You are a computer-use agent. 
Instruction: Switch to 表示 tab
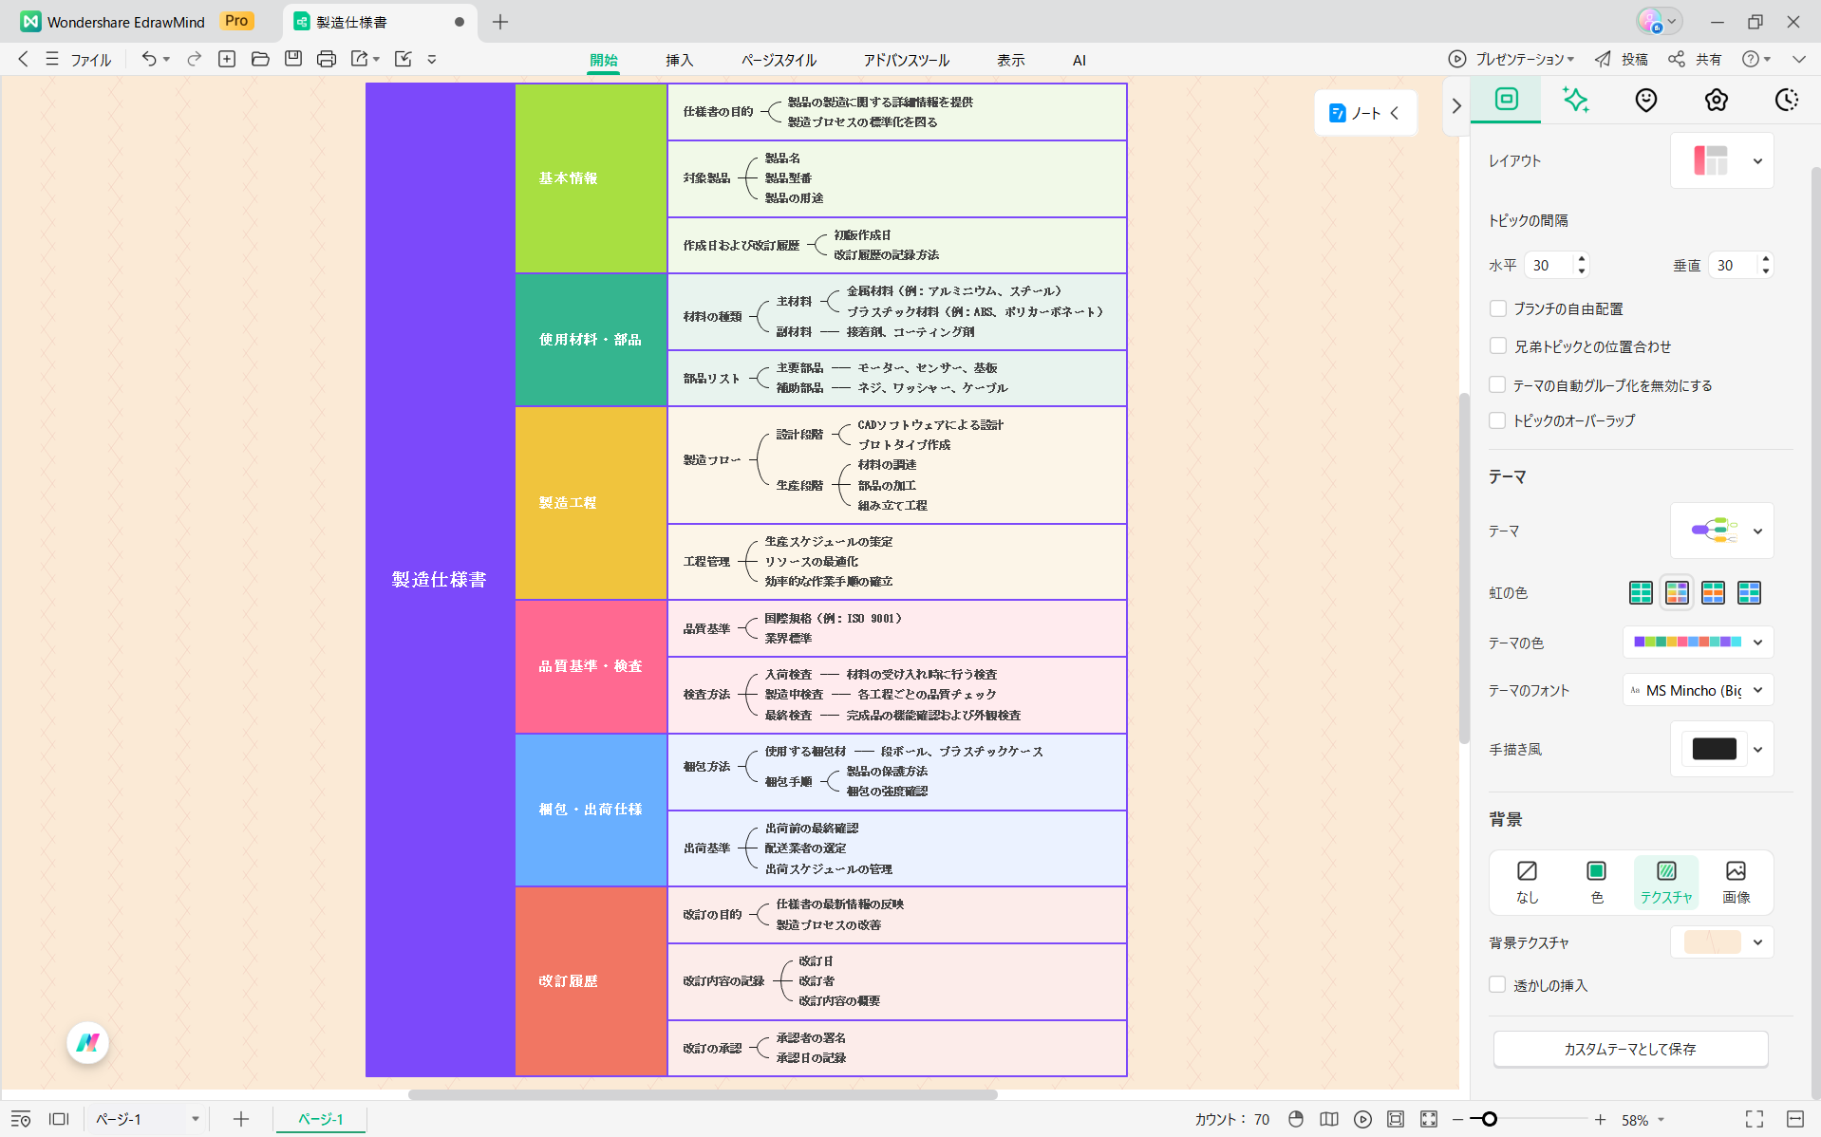tap(1010, 60)
